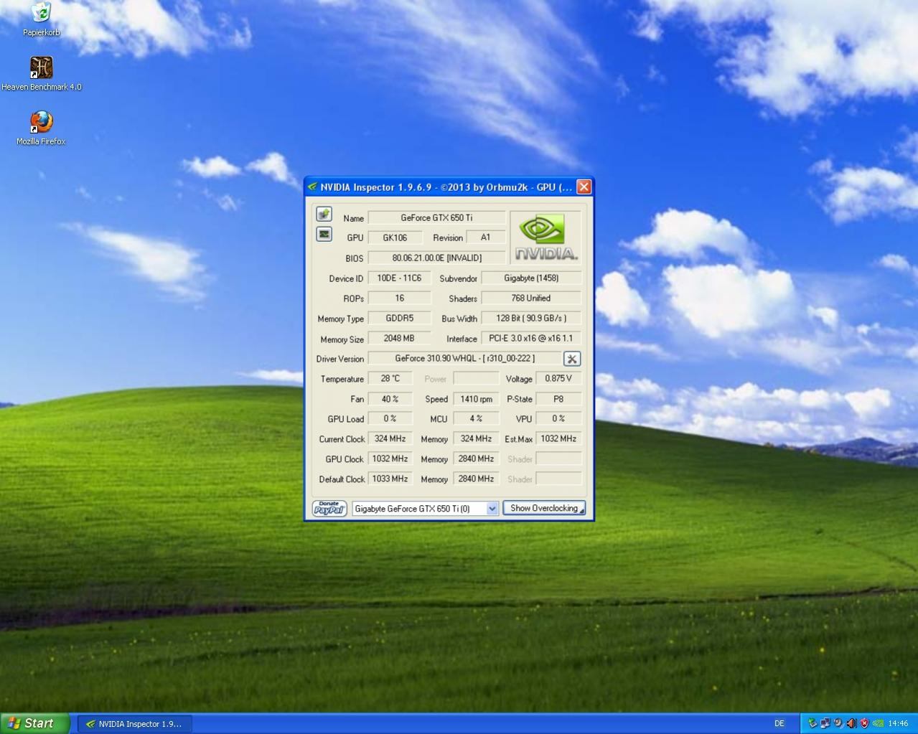Select the Papierkorb desktop icon
918x734 pixels.
pyautogui.click(x=41, y=19)
